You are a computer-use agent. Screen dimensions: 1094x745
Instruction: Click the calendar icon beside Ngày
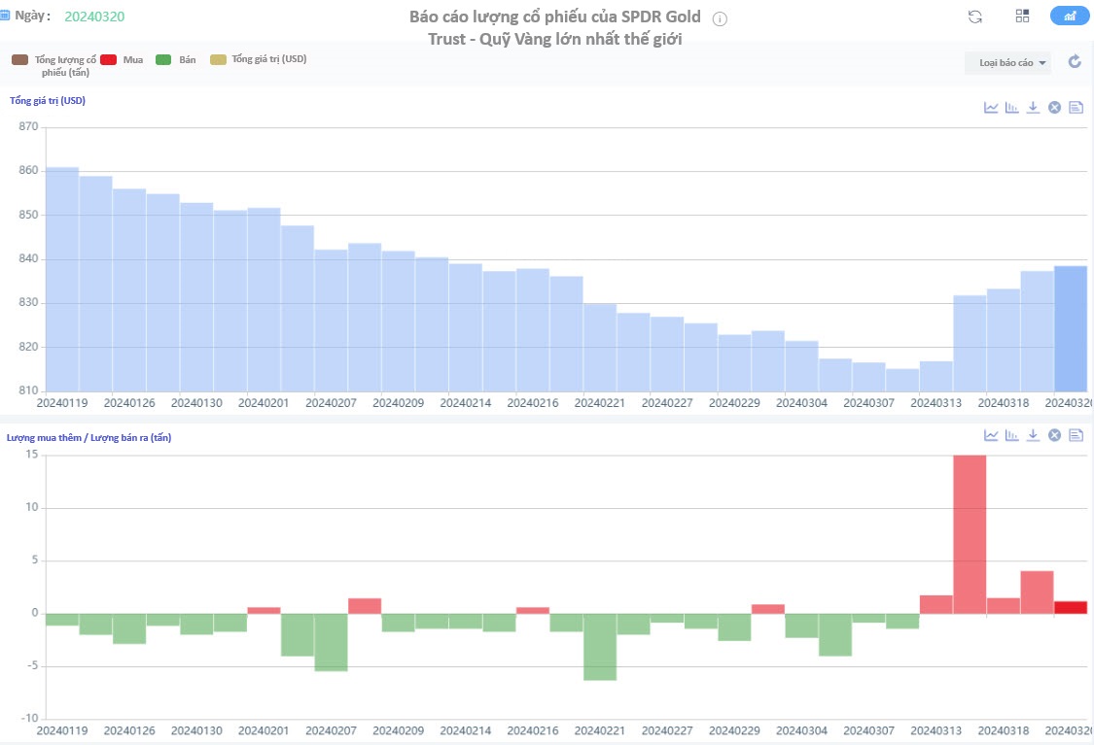click(5, 16)
